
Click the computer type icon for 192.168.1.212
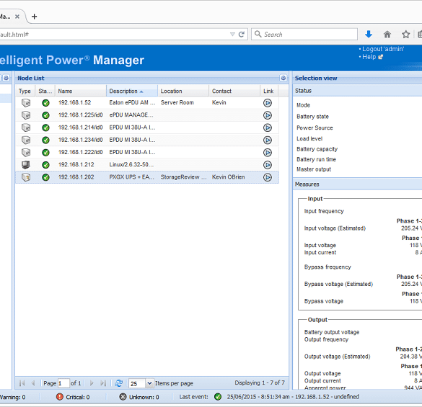[x=26, y=165]
